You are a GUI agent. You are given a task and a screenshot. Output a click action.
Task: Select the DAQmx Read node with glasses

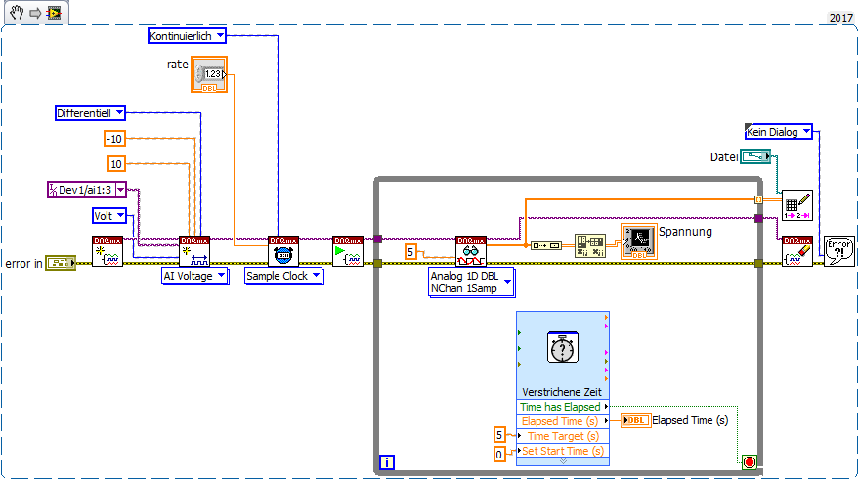click(471, 251)
